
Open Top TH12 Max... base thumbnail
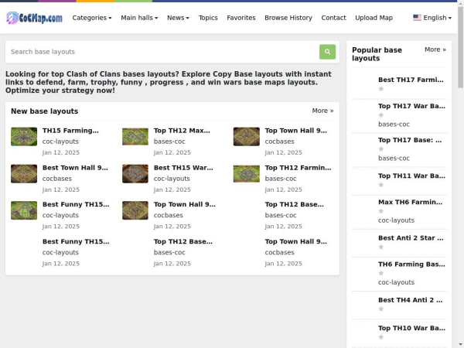pos(135,137)
